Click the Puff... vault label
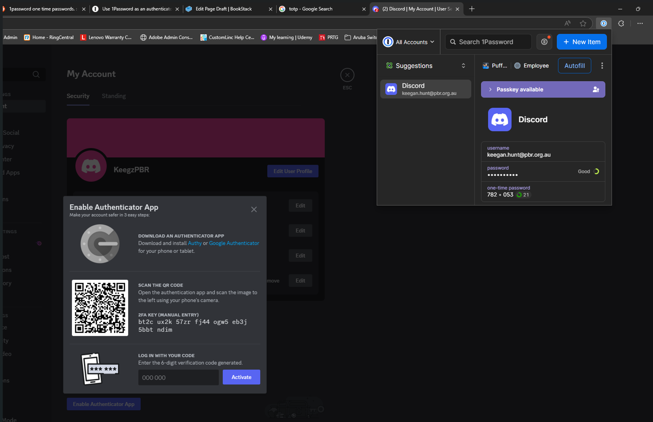The height and width of the screenshot is (422, 653). 495,66
